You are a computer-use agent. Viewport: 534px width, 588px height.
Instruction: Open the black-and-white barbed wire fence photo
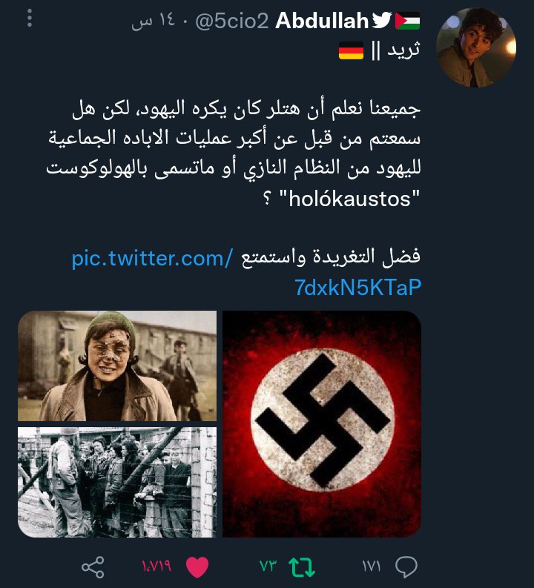(117, 482)
